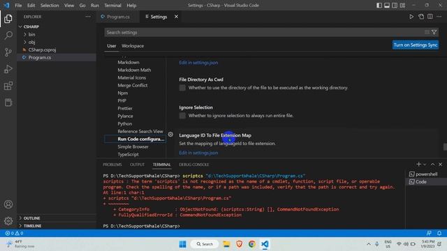
Task: Add a new terminal with plus icon
Action: click(x=418, y=165)
